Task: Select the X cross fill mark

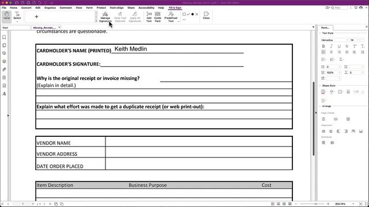Action: [x=197, y=14]
